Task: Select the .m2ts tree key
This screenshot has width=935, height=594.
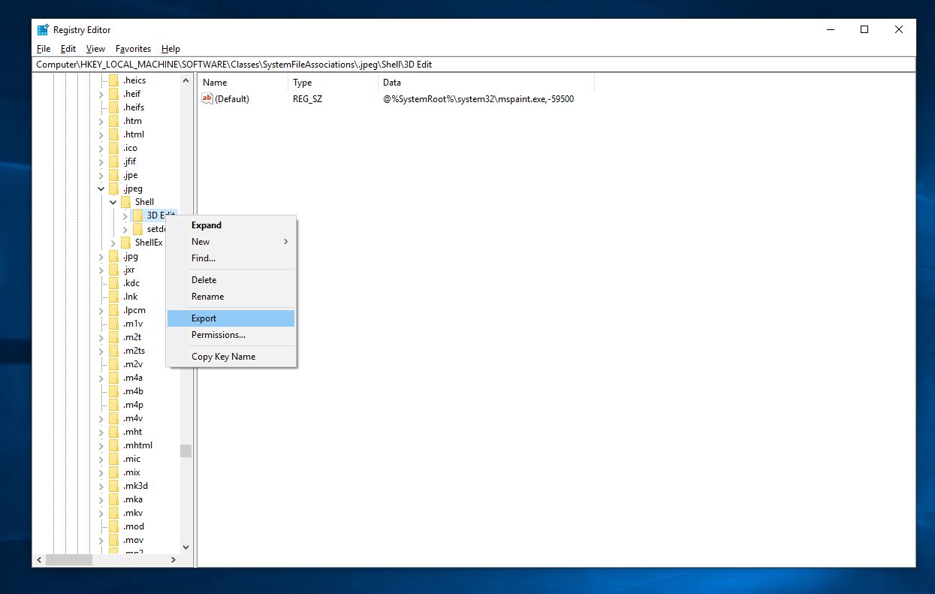Action: coord(134,351)
